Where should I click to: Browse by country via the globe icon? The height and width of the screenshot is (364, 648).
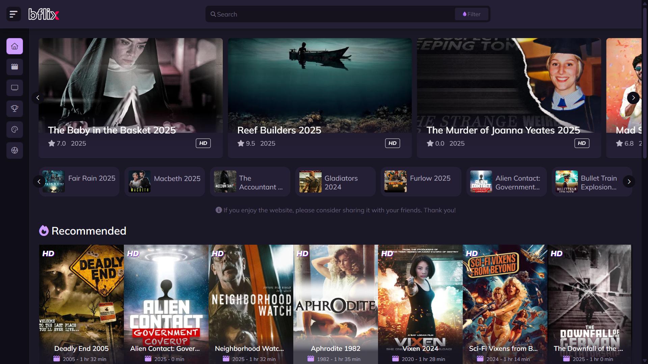tap(15, 150)
